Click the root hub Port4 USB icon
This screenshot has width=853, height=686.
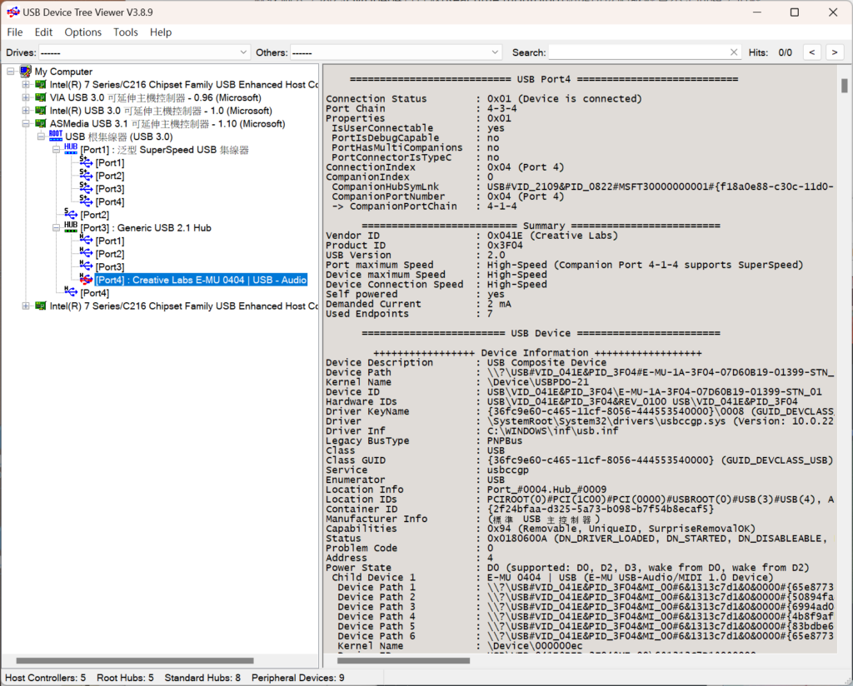pos(71,292)
